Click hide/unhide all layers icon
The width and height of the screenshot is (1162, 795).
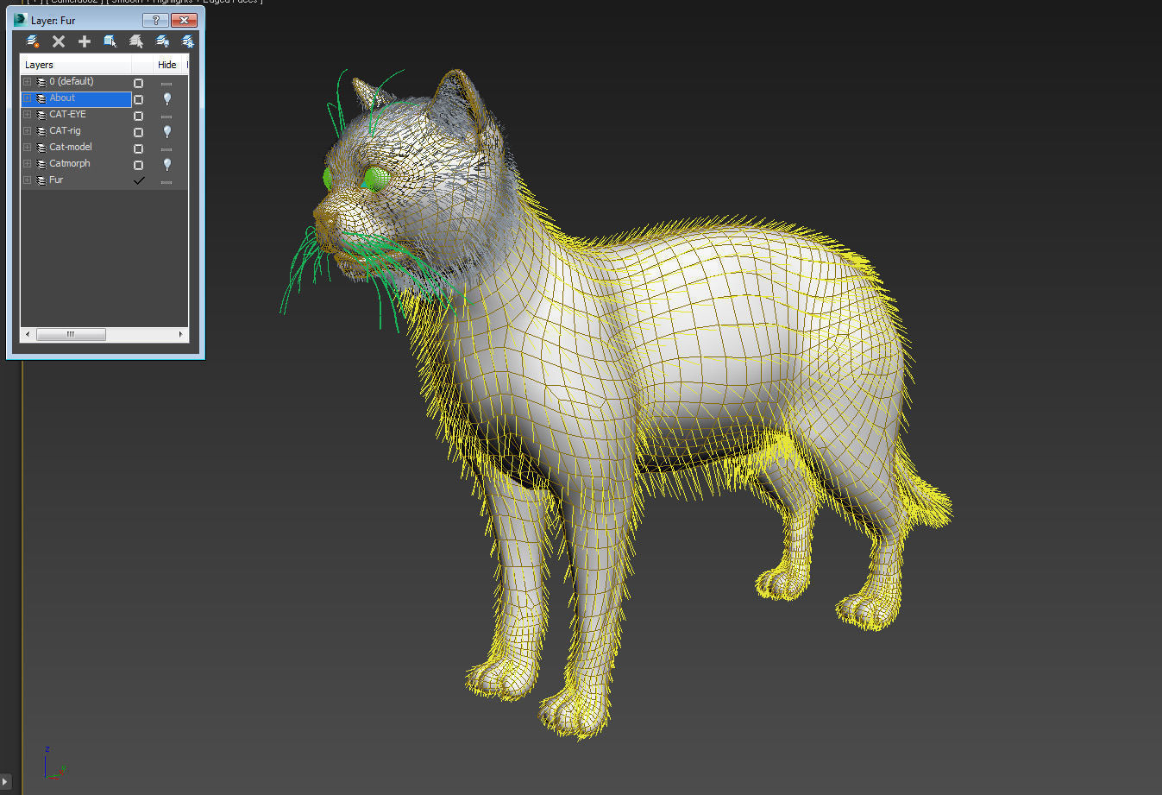pos(162,41)
